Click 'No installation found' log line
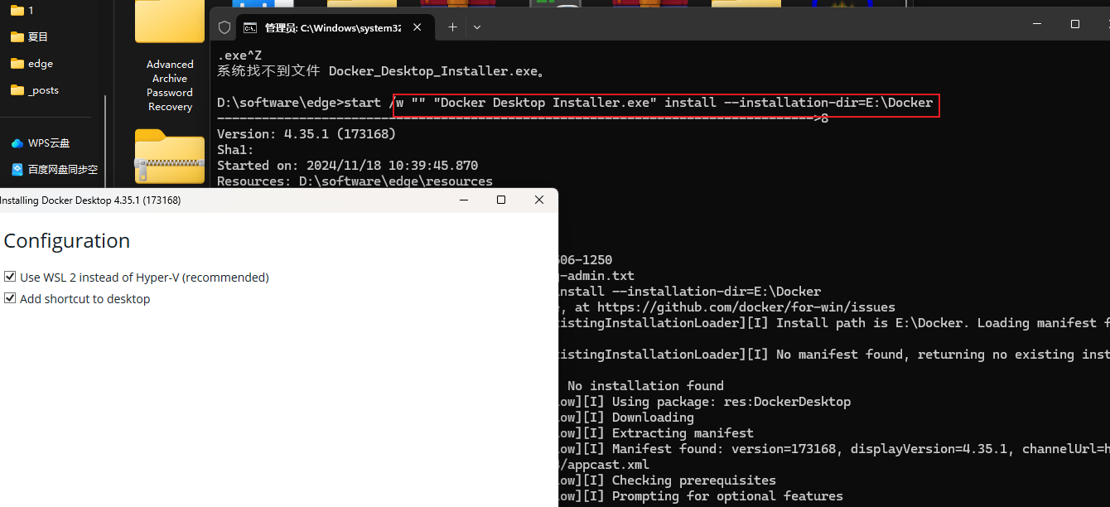 (x=645, y=385)
